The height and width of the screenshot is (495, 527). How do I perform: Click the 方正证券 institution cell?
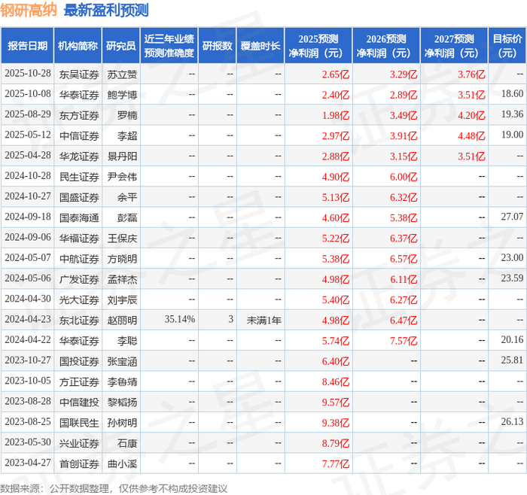pyautogui.click(x=79, y=381)
